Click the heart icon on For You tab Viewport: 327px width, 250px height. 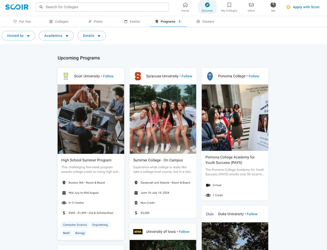tap(15, 21)
